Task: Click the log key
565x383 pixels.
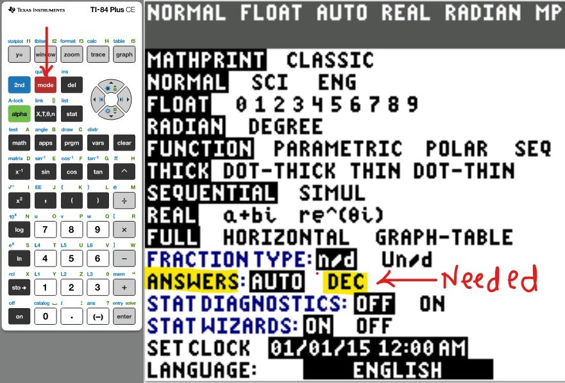Action: pyautogui.click(x=19, y=229)
